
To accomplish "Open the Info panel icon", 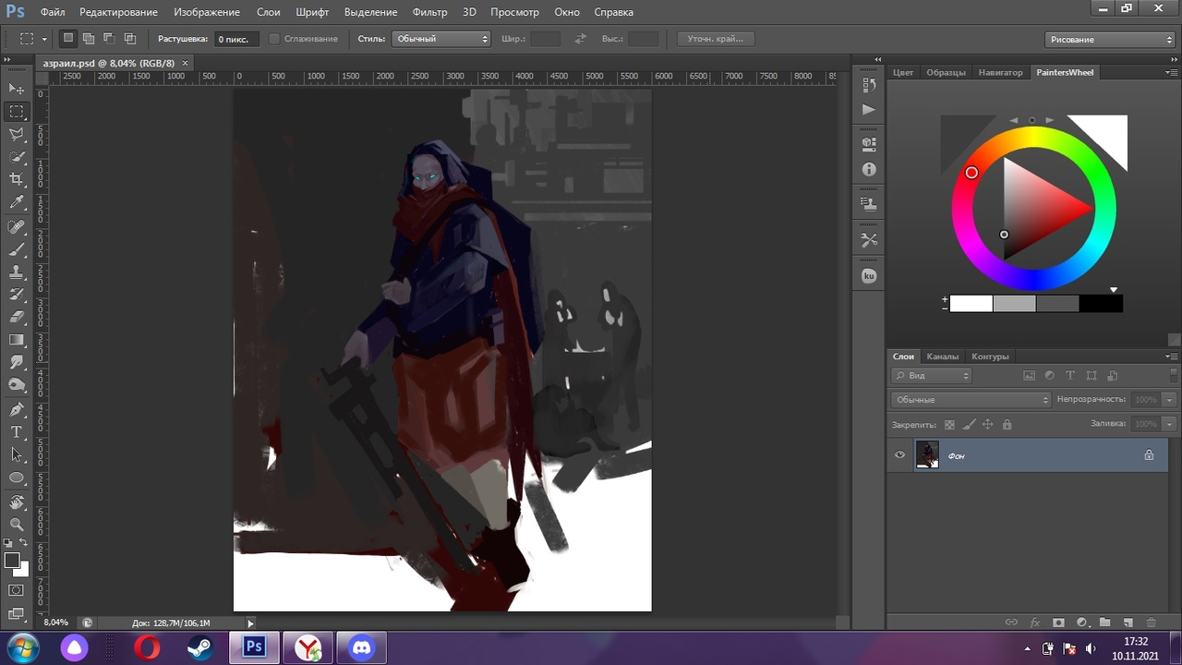I will pos(868,170).
